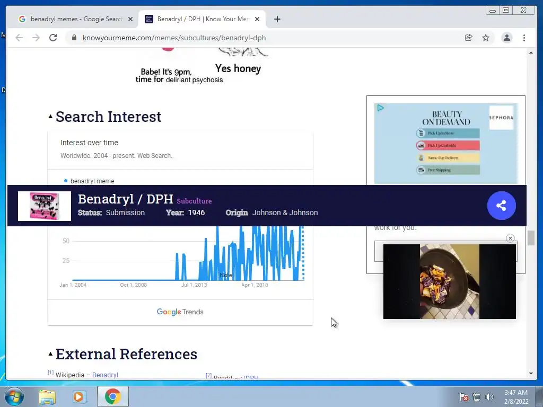The width and height of the screenshot is (543, 407).
Task: Click the Same Day Delivery ad button
Action: point(448,158)
